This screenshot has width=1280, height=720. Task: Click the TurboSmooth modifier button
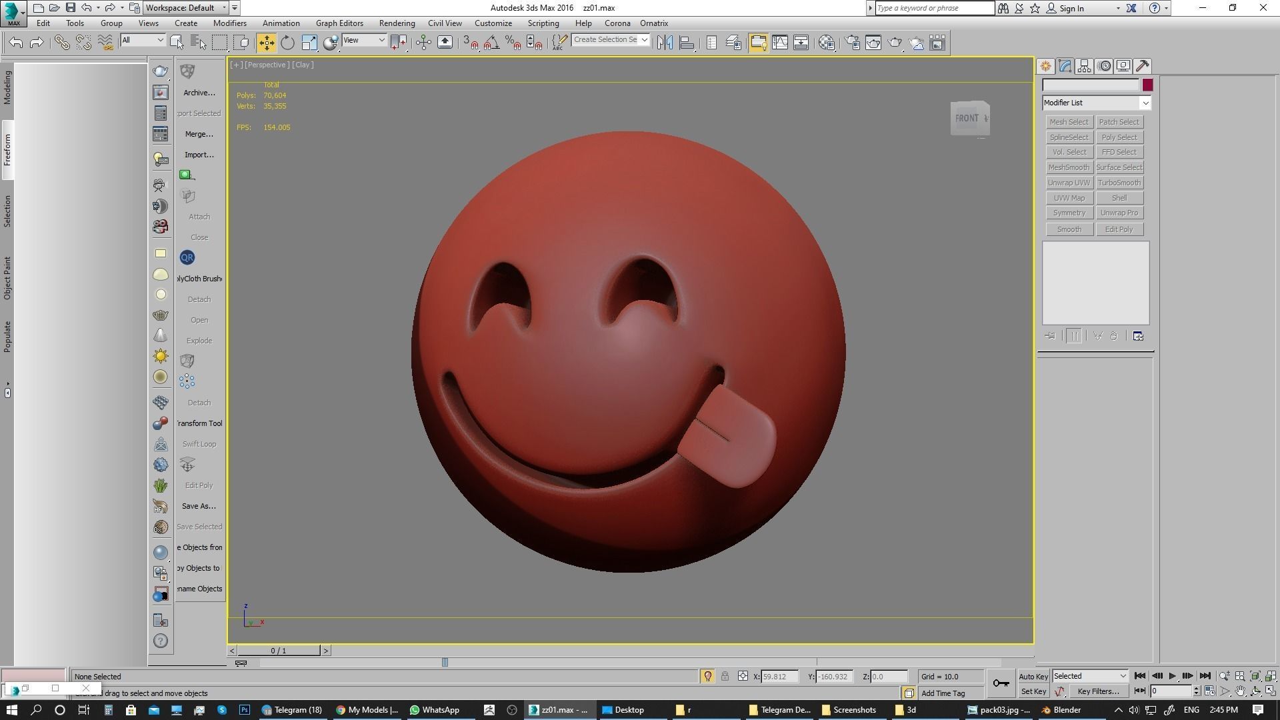coord(1119,183)
